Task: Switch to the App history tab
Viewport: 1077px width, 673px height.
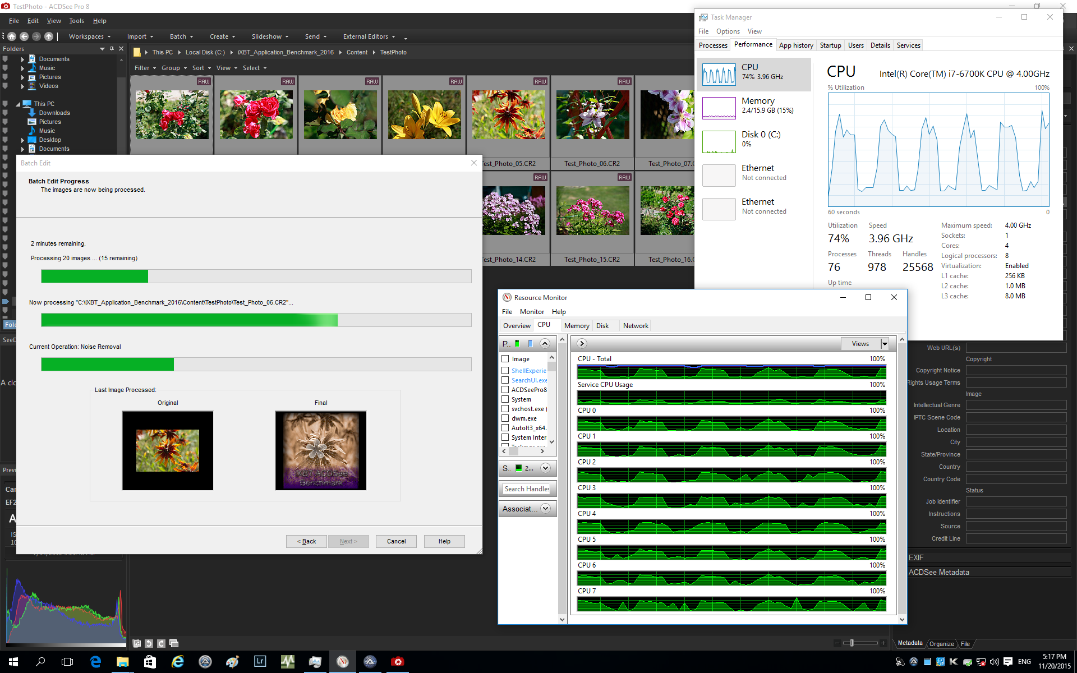Action: pos(795,45)
